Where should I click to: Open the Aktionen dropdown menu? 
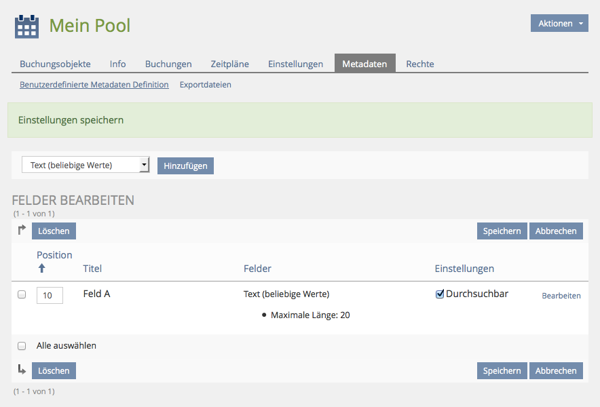tap(559, 23)
